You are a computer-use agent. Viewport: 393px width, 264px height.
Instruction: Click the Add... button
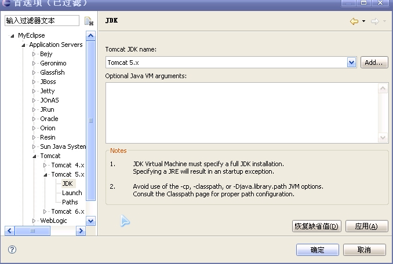pos(374,62)
